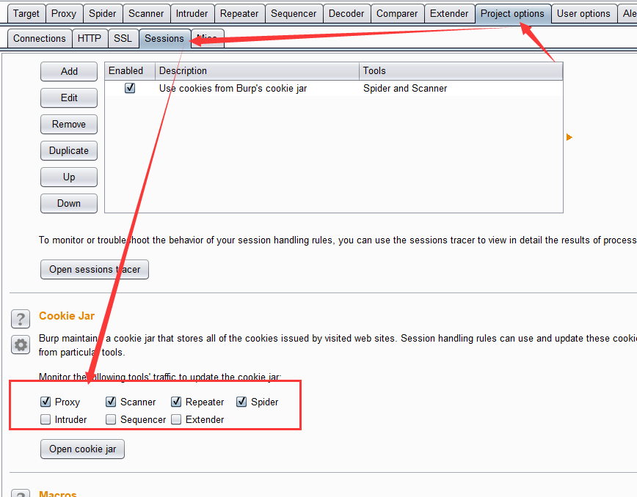The height and width of the screenshot is (497, 637).
Task: Open the Comparer tab
Action: click(x=397, y=13)
